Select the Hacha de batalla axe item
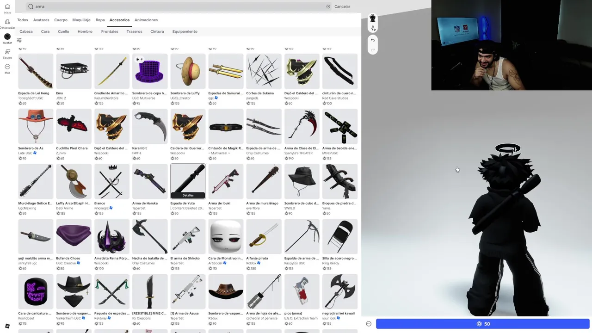The height and width of the screenshot is (333, 592). click(150, 236)
